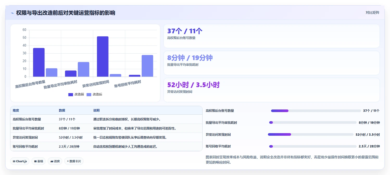
Task: Click the header icon beside the title
Action: 12,13
